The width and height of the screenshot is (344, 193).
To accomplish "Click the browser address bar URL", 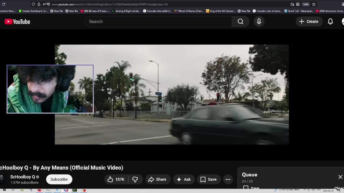I will 110,4.
